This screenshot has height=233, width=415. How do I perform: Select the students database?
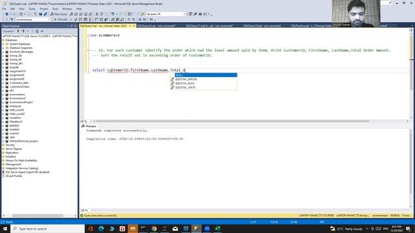[x=14, y=129]
